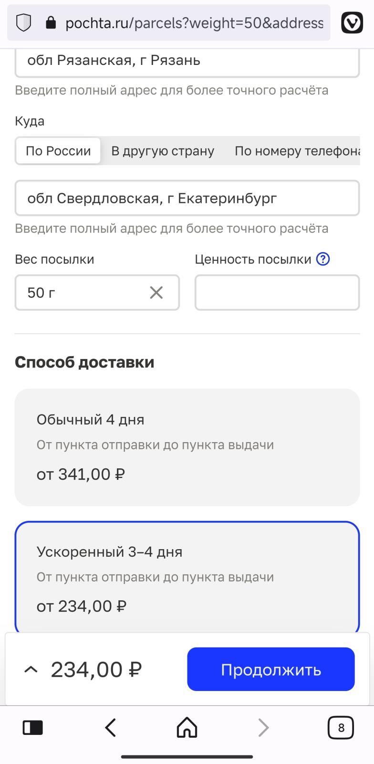This screenshot has width=374, height=764.
Task: Clear the parcel weight with X icon
Action: coord(156,292)
